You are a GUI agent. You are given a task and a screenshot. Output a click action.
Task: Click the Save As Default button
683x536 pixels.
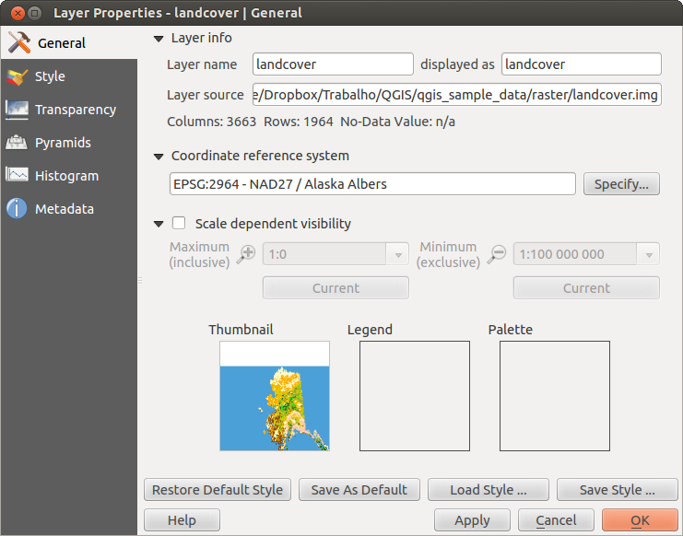point(360,490)
